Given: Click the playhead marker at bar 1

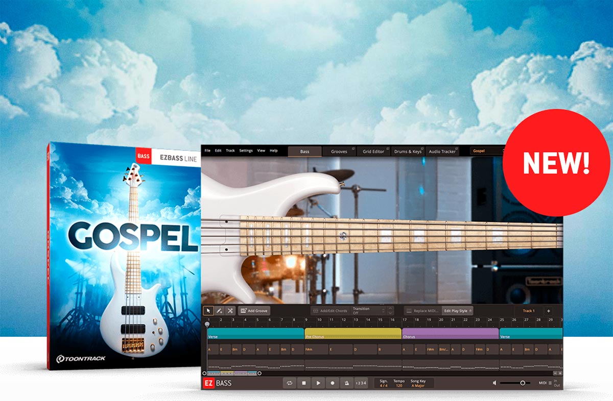Looking at the screenshot, I should (207, 323).
